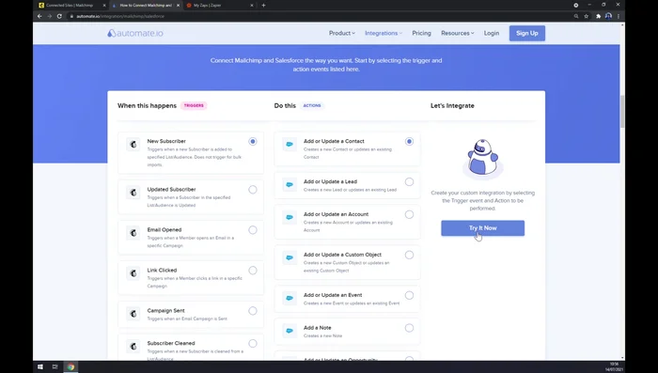Switch to the My Zaps Zapier tab
658x373 pixels.
(216, 6)
